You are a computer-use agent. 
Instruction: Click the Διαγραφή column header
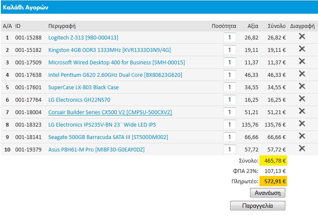pos(303,26)
